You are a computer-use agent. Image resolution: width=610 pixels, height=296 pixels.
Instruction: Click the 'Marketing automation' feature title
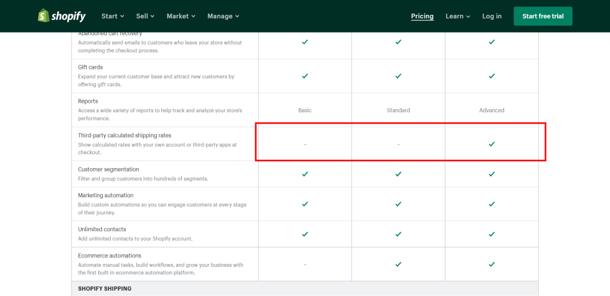[x=106, y=195]
